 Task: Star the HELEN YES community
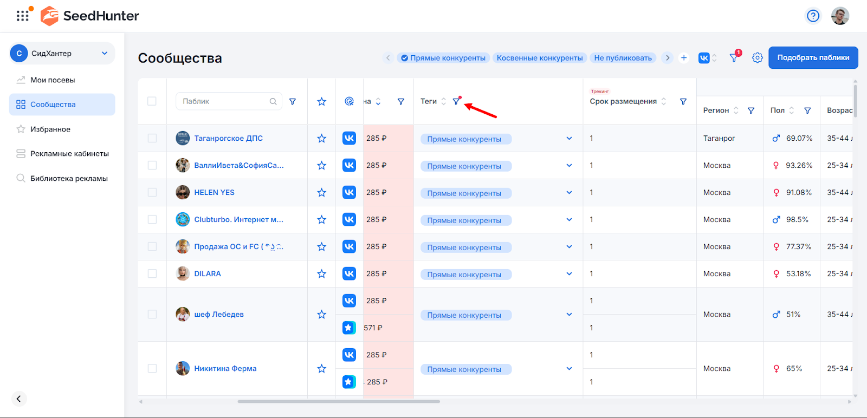321,193
